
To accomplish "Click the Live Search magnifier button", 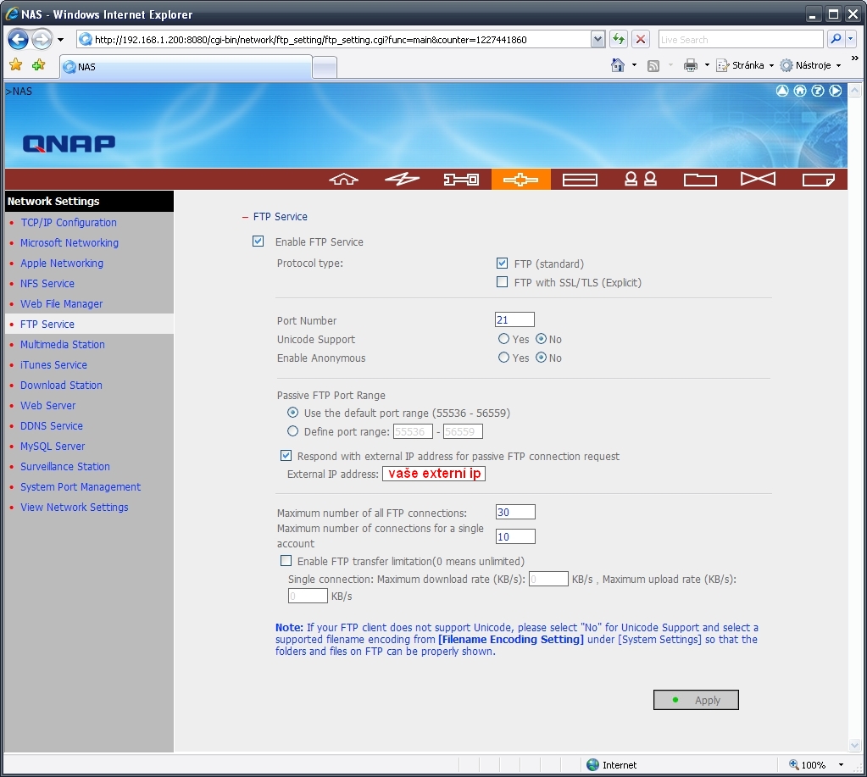I will (836, 39).
